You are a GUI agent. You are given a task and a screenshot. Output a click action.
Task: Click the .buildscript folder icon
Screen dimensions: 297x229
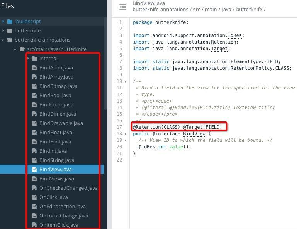(x=10, y=21)
